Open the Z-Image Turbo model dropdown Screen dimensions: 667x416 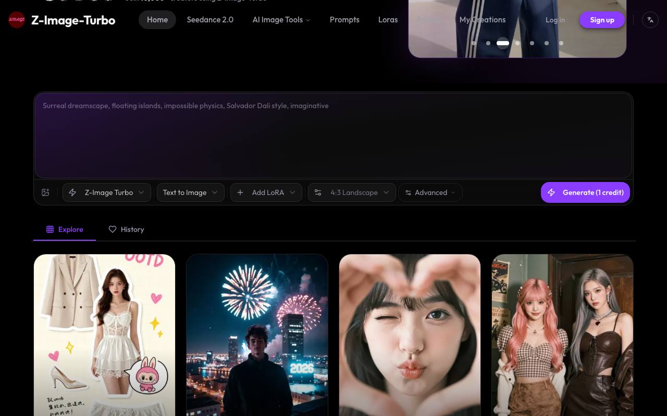click(107, 192)
